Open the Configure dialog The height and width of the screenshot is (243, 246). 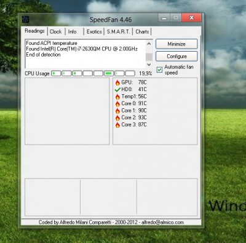click(177, 56)
